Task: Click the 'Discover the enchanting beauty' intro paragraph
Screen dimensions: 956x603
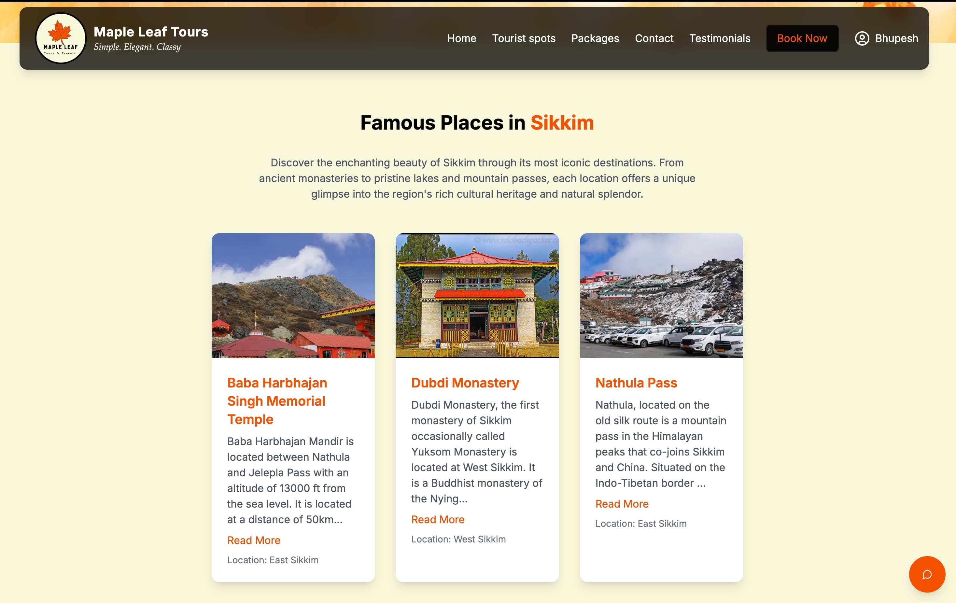Action: 477,178
